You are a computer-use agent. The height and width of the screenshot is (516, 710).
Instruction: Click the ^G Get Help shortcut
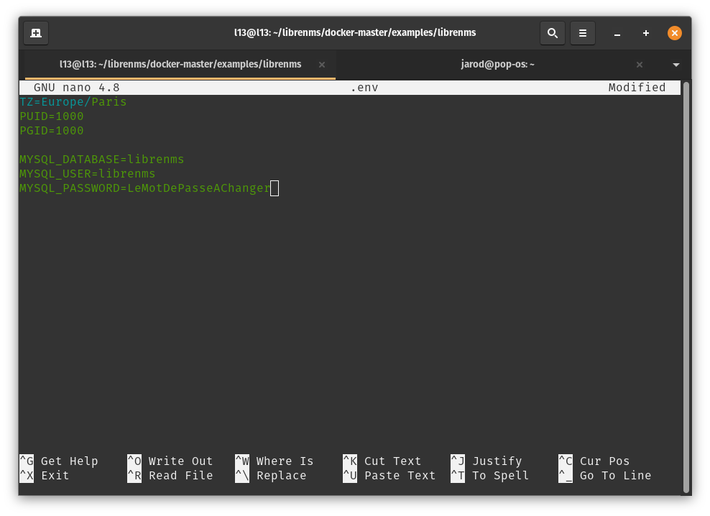(59, 461)
